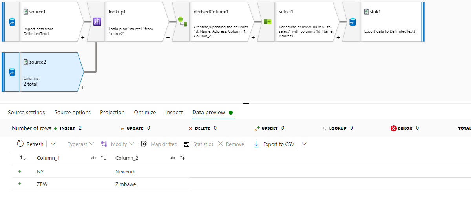Add transformation after lookup1 with plus

click(x=168, y=38)
